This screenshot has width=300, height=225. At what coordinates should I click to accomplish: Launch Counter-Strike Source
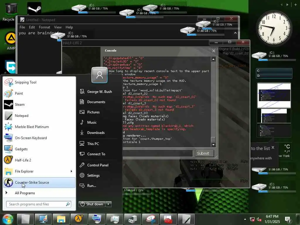point(39,182)
